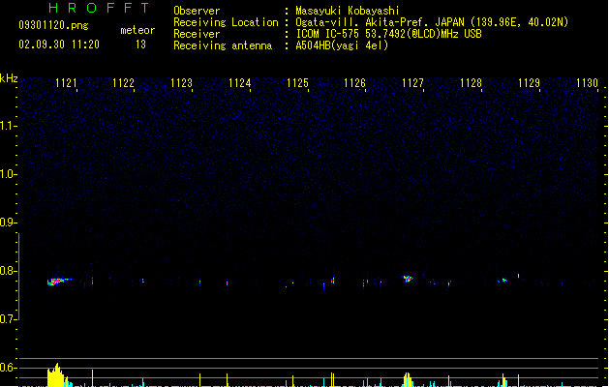Click the 1.0 kHz axis label
Image resolution: width=609 pixels, height=387 pixels.
[8, 174]
